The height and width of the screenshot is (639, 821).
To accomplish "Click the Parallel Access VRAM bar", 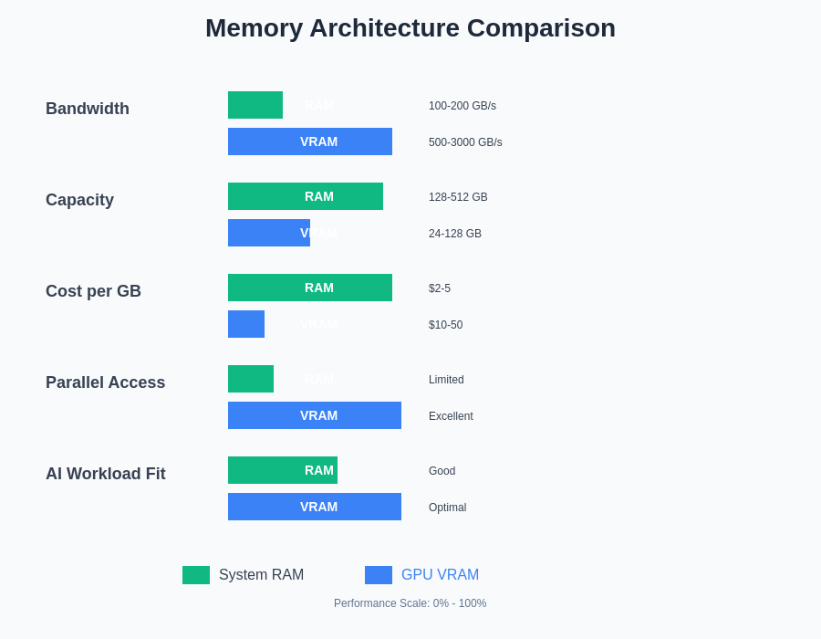I will click(315, 415).
